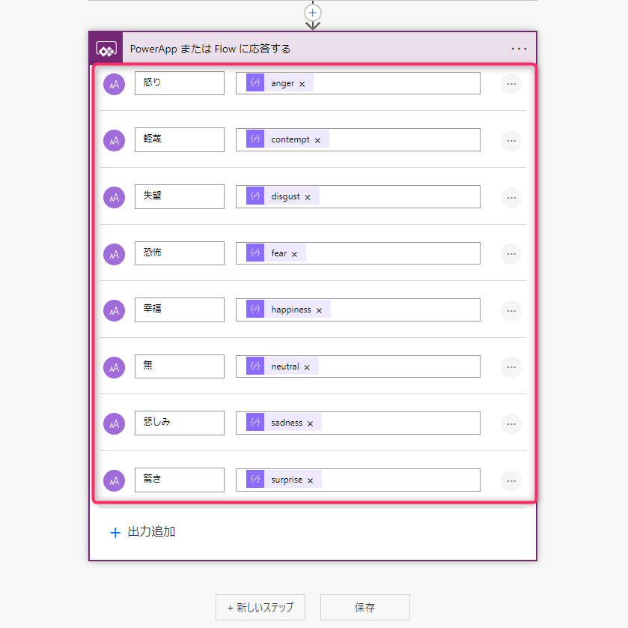Open the ellipsis menu on the surprise row
This screenshot has width=628, height=628.
tap(510, 480)
